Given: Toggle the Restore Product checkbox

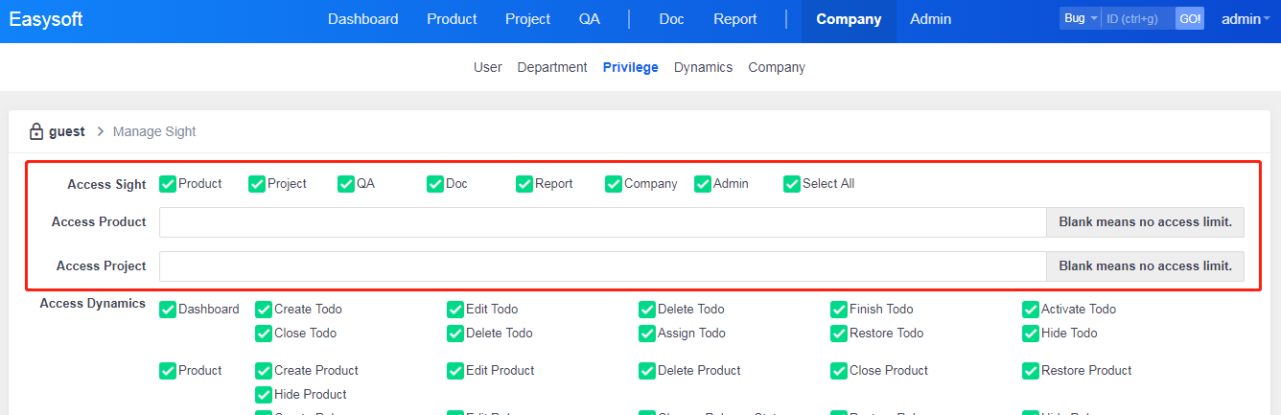Looking at the screenshot, I should pyautogui.click(x=1031, y=371).
